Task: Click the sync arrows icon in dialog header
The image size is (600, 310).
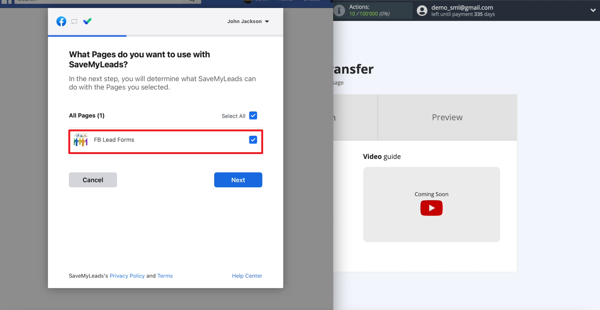Action: click(74, 21)
